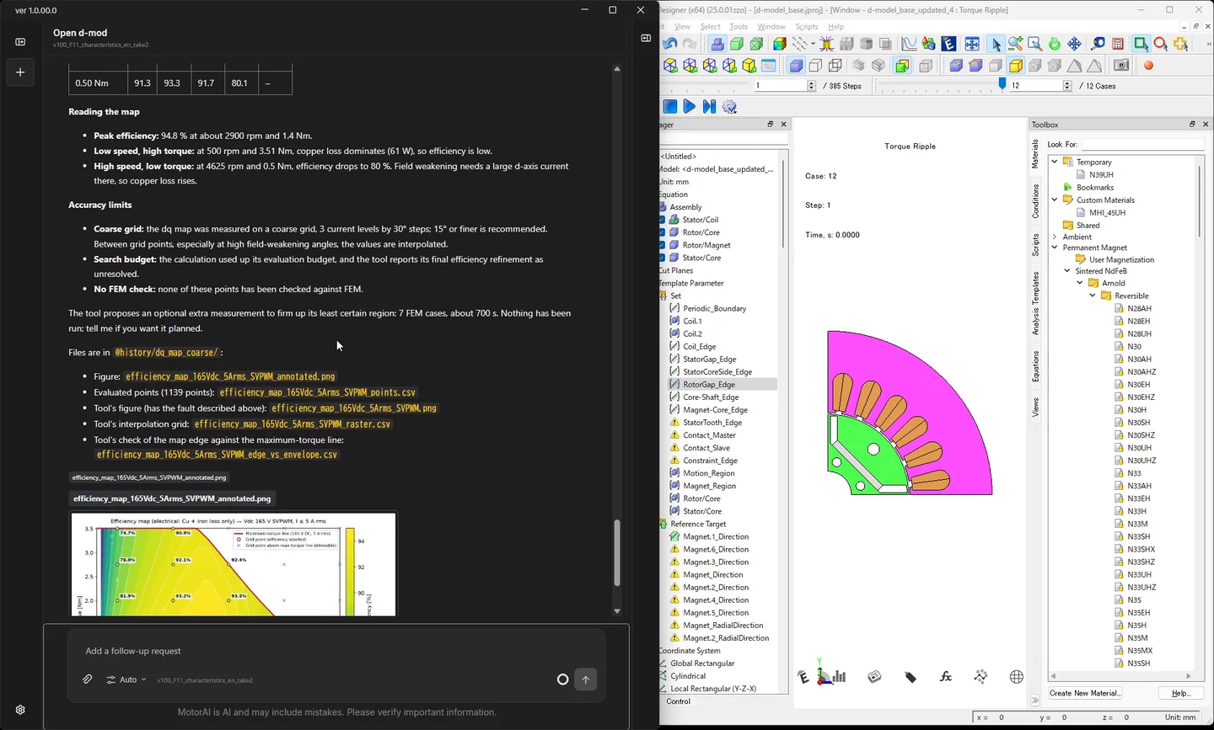Toggle the Rotor/Magnet visibility checkbox
1214x730 pixels.
click(x=662, y=245)
